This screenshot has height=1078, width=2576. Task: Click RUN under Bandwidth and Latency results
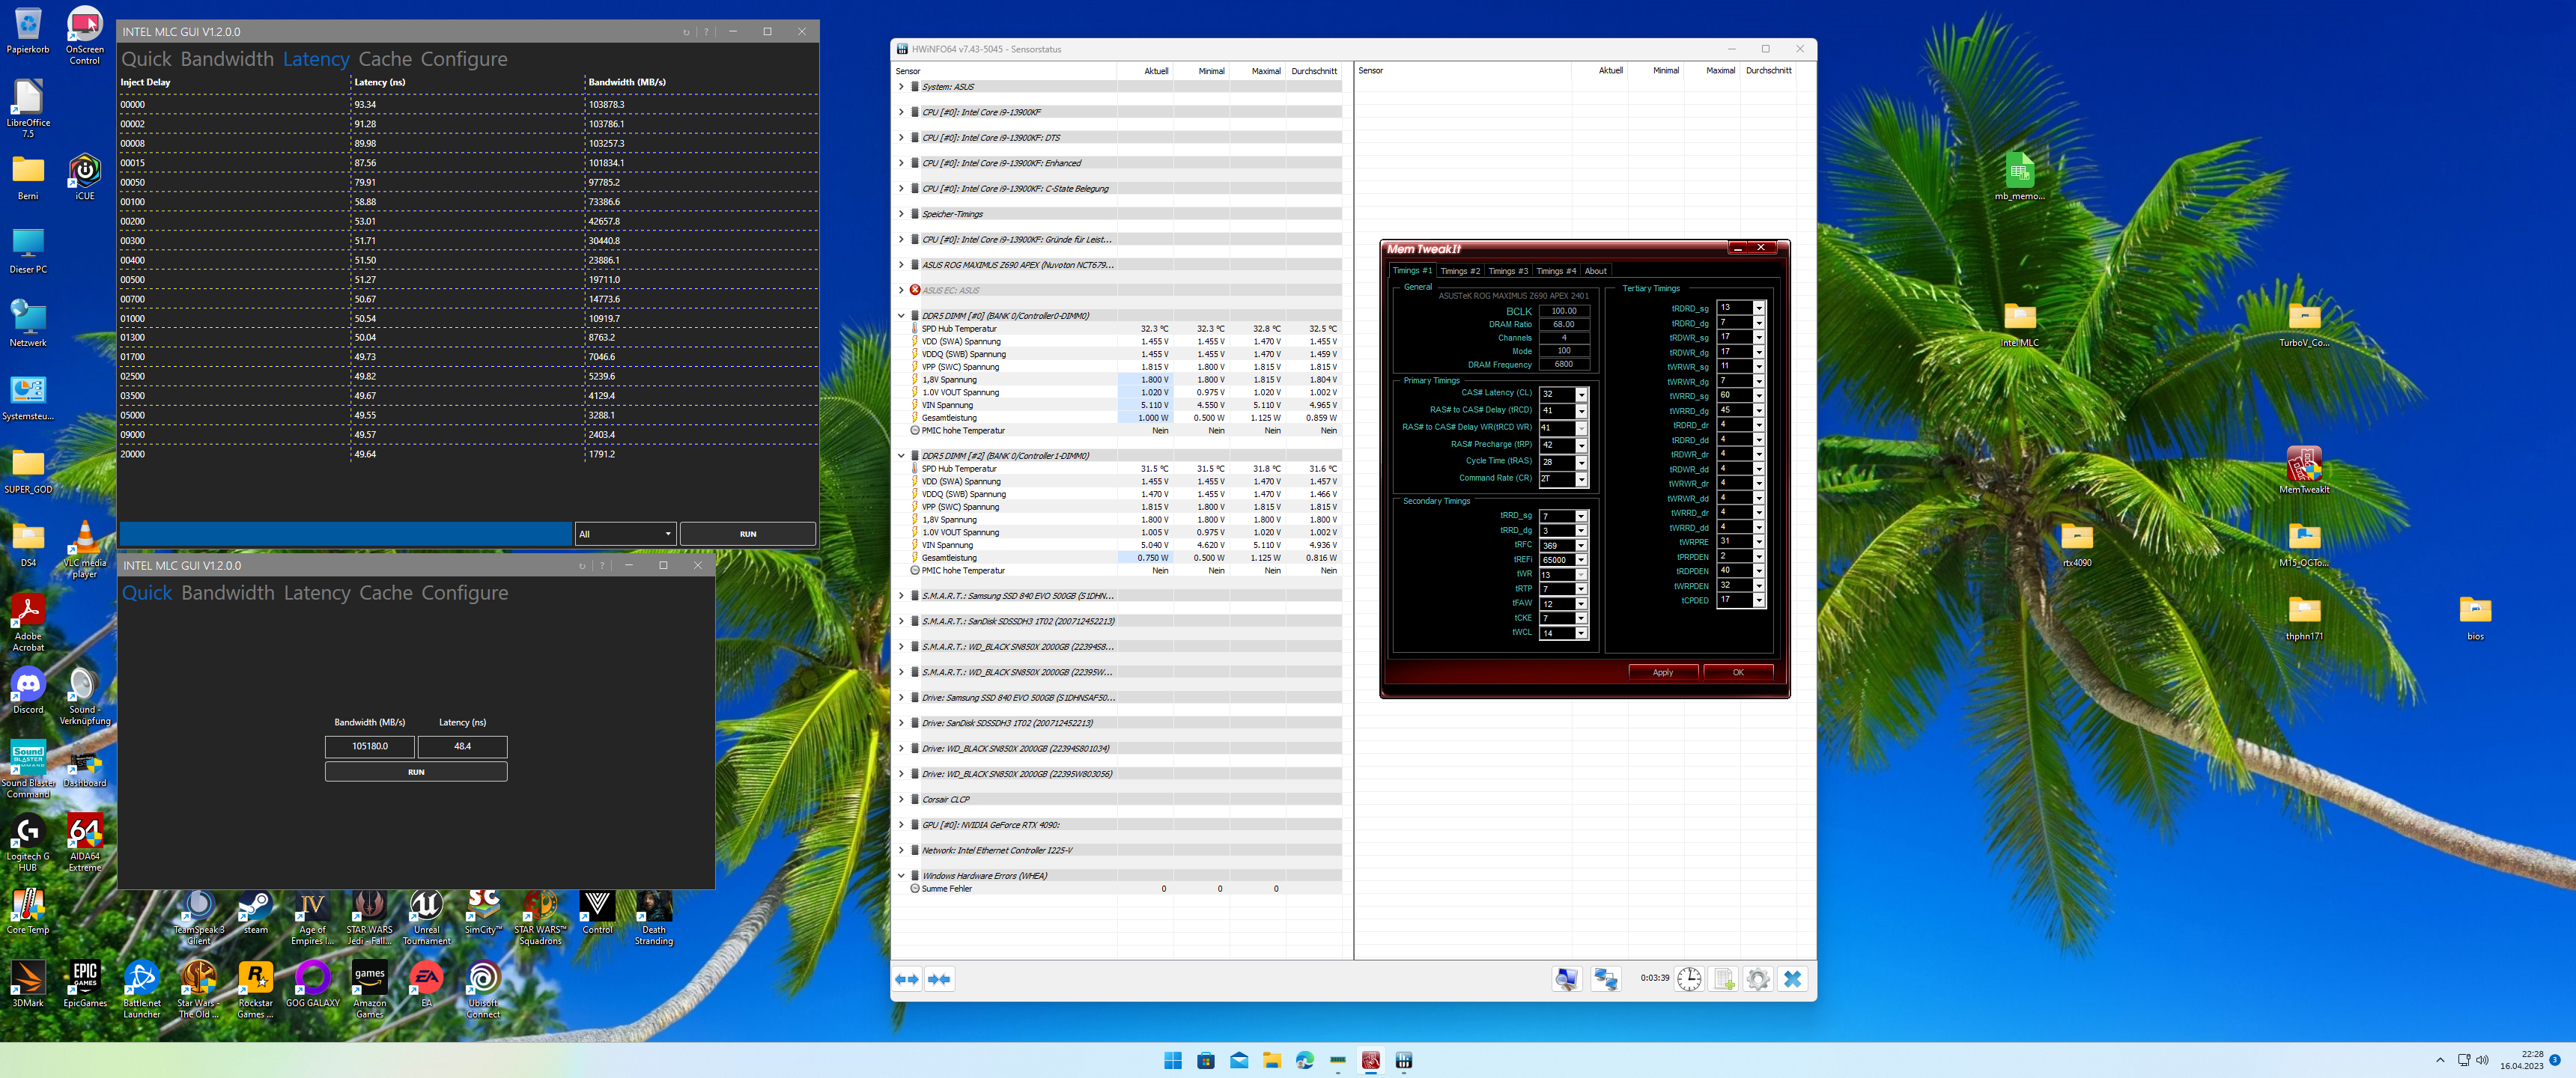click(x=416, y=772)
